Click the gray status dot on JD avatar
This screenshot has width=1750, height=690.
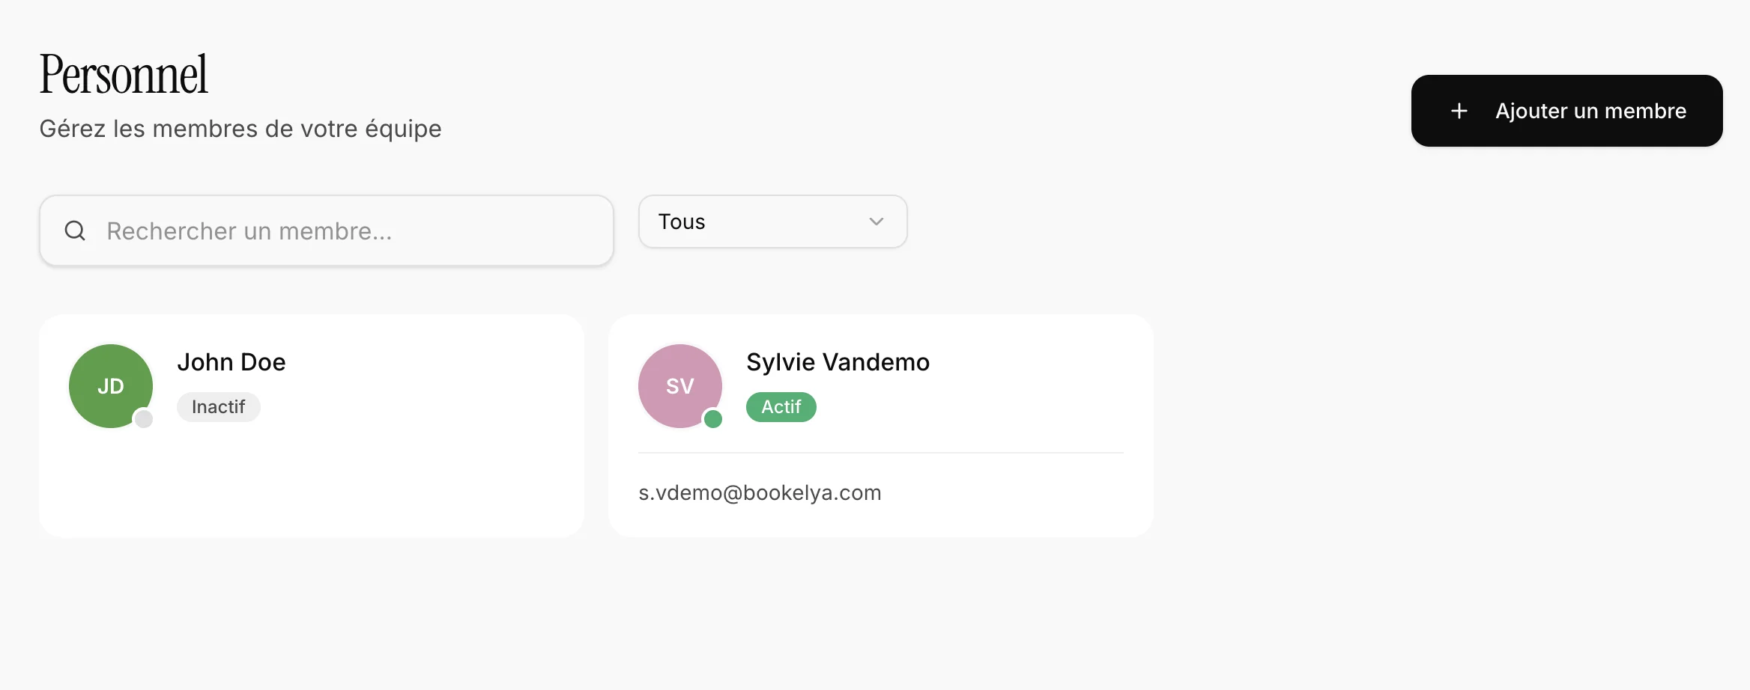coord(143,419)
